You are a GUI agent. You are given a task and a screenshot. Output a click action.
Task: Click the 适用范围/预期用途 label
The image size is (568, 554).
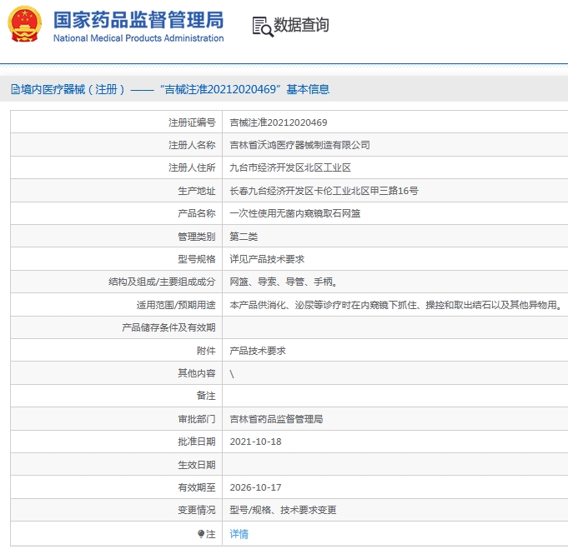tap(176, 305)
